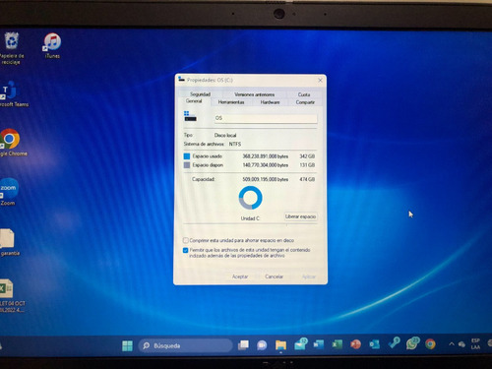Switch to the Versiones anteriores tab
The image size is (492, 369).
pos(254,94)
